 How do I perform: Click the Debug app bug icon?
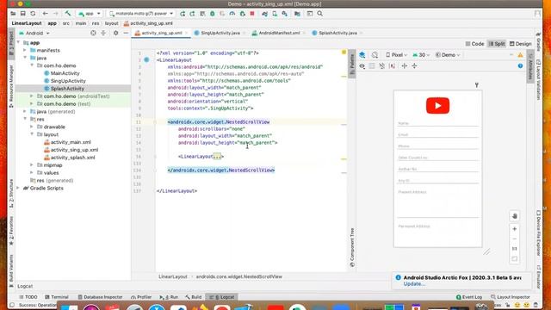coord(213,14)
